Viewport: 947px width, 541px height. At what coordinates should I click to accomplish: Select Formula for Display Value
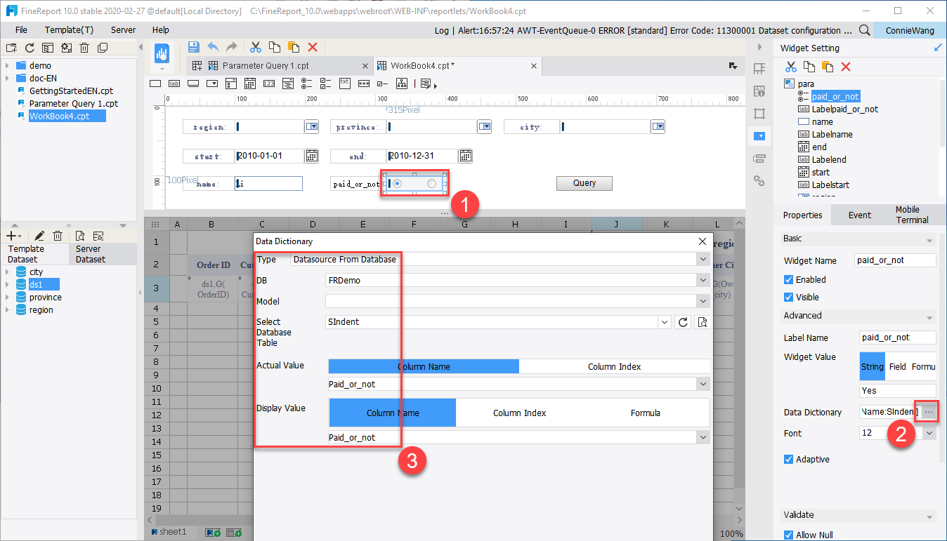pyautogui.click(x=646, y=413)
